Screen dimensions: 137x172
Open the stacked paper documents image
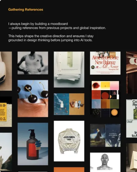point(69,70)
